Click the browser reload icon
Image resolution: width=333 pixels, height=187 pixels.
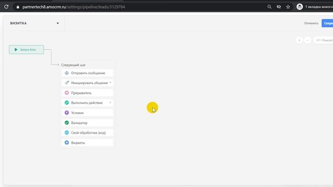[6, 7]
